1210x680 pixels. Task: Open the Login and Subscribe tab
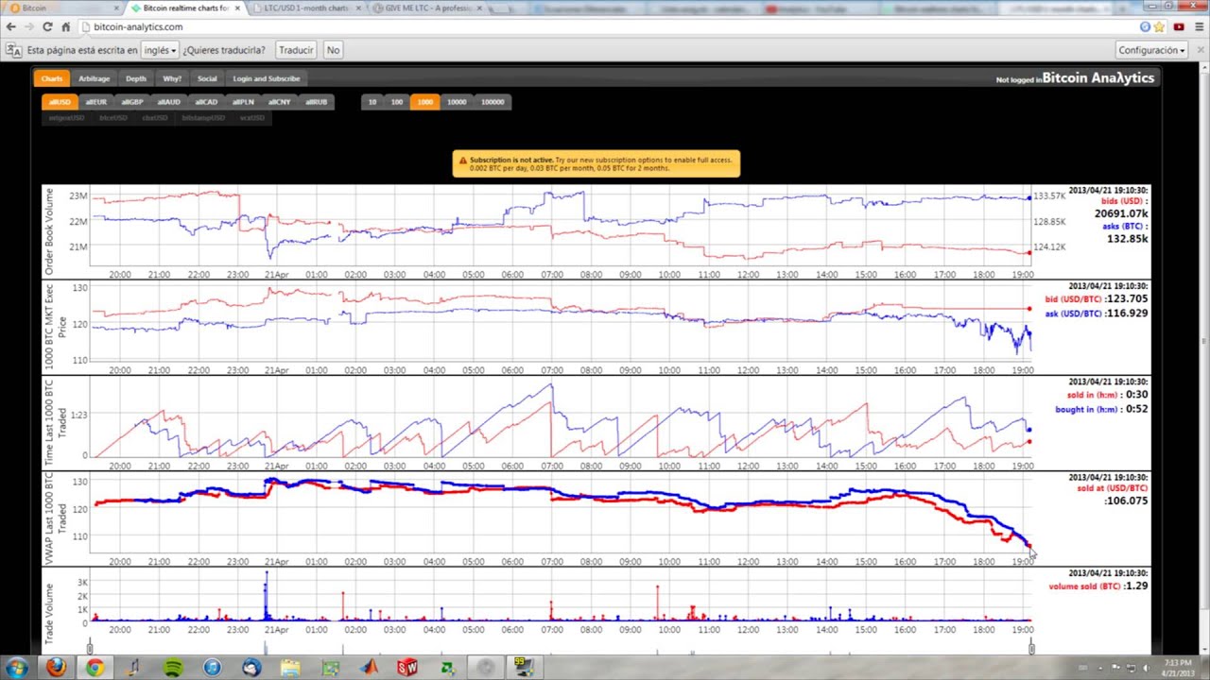pyautogui.click(x=267, y=78)
